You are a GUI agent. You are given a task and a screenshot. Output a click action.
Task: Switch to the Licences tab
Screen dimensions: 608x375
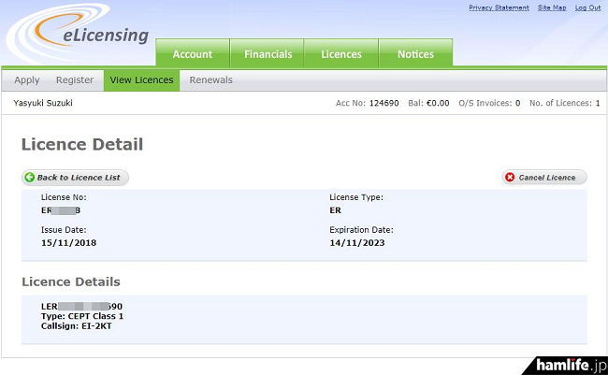(341, 54)
